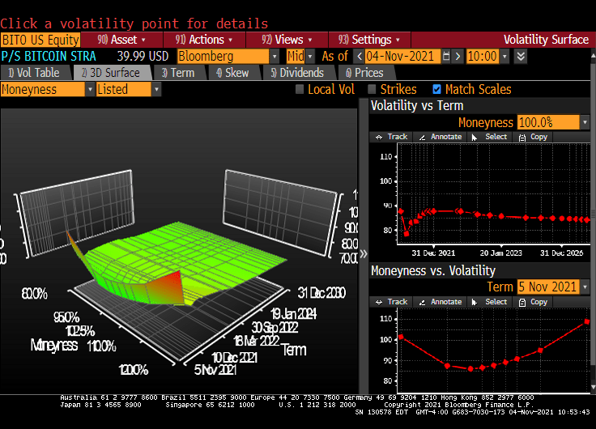Open the Skew tab
The width and height of the screenshot is (596, 429).
(x=232, y=73)
